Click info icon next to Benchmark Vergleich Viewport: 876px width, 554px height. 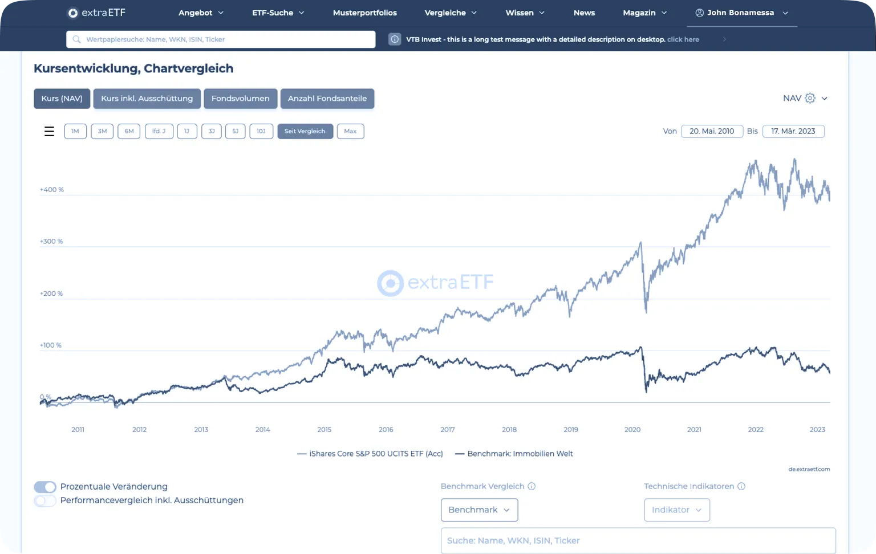tap(532, 486)
